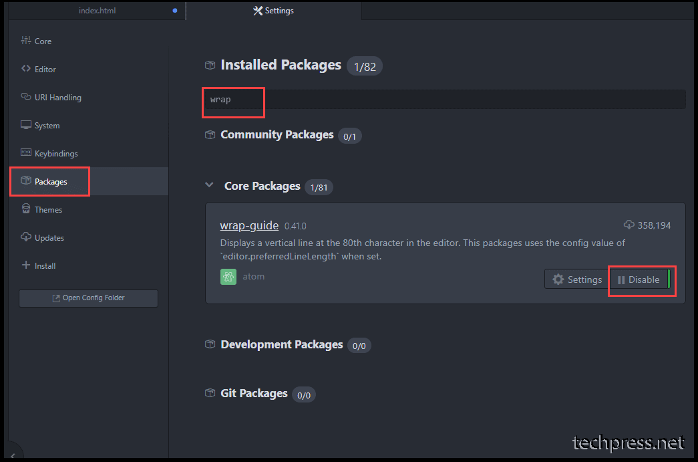Viewport: 698px width, 462px height.
Task: Click the 358,194 download count
Action: click(654, 225)
